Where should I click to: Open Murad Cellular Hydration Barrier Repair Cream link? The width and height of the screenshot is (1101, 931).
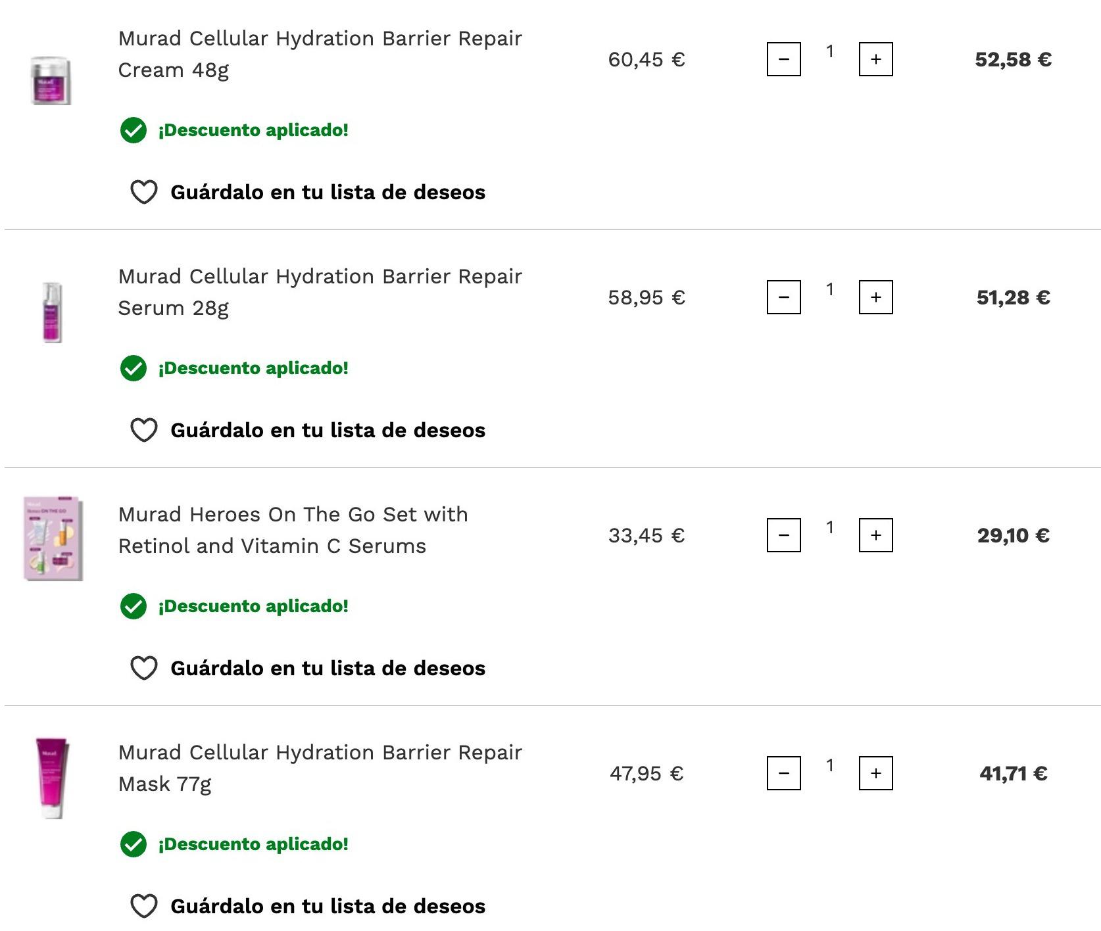tap(320, 54)
